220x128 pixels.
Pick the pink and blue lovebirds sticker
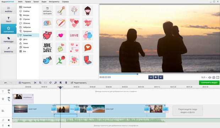(88, 35)
